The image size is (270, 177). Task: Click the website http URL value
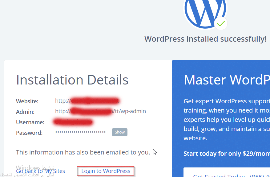[87, 101]
